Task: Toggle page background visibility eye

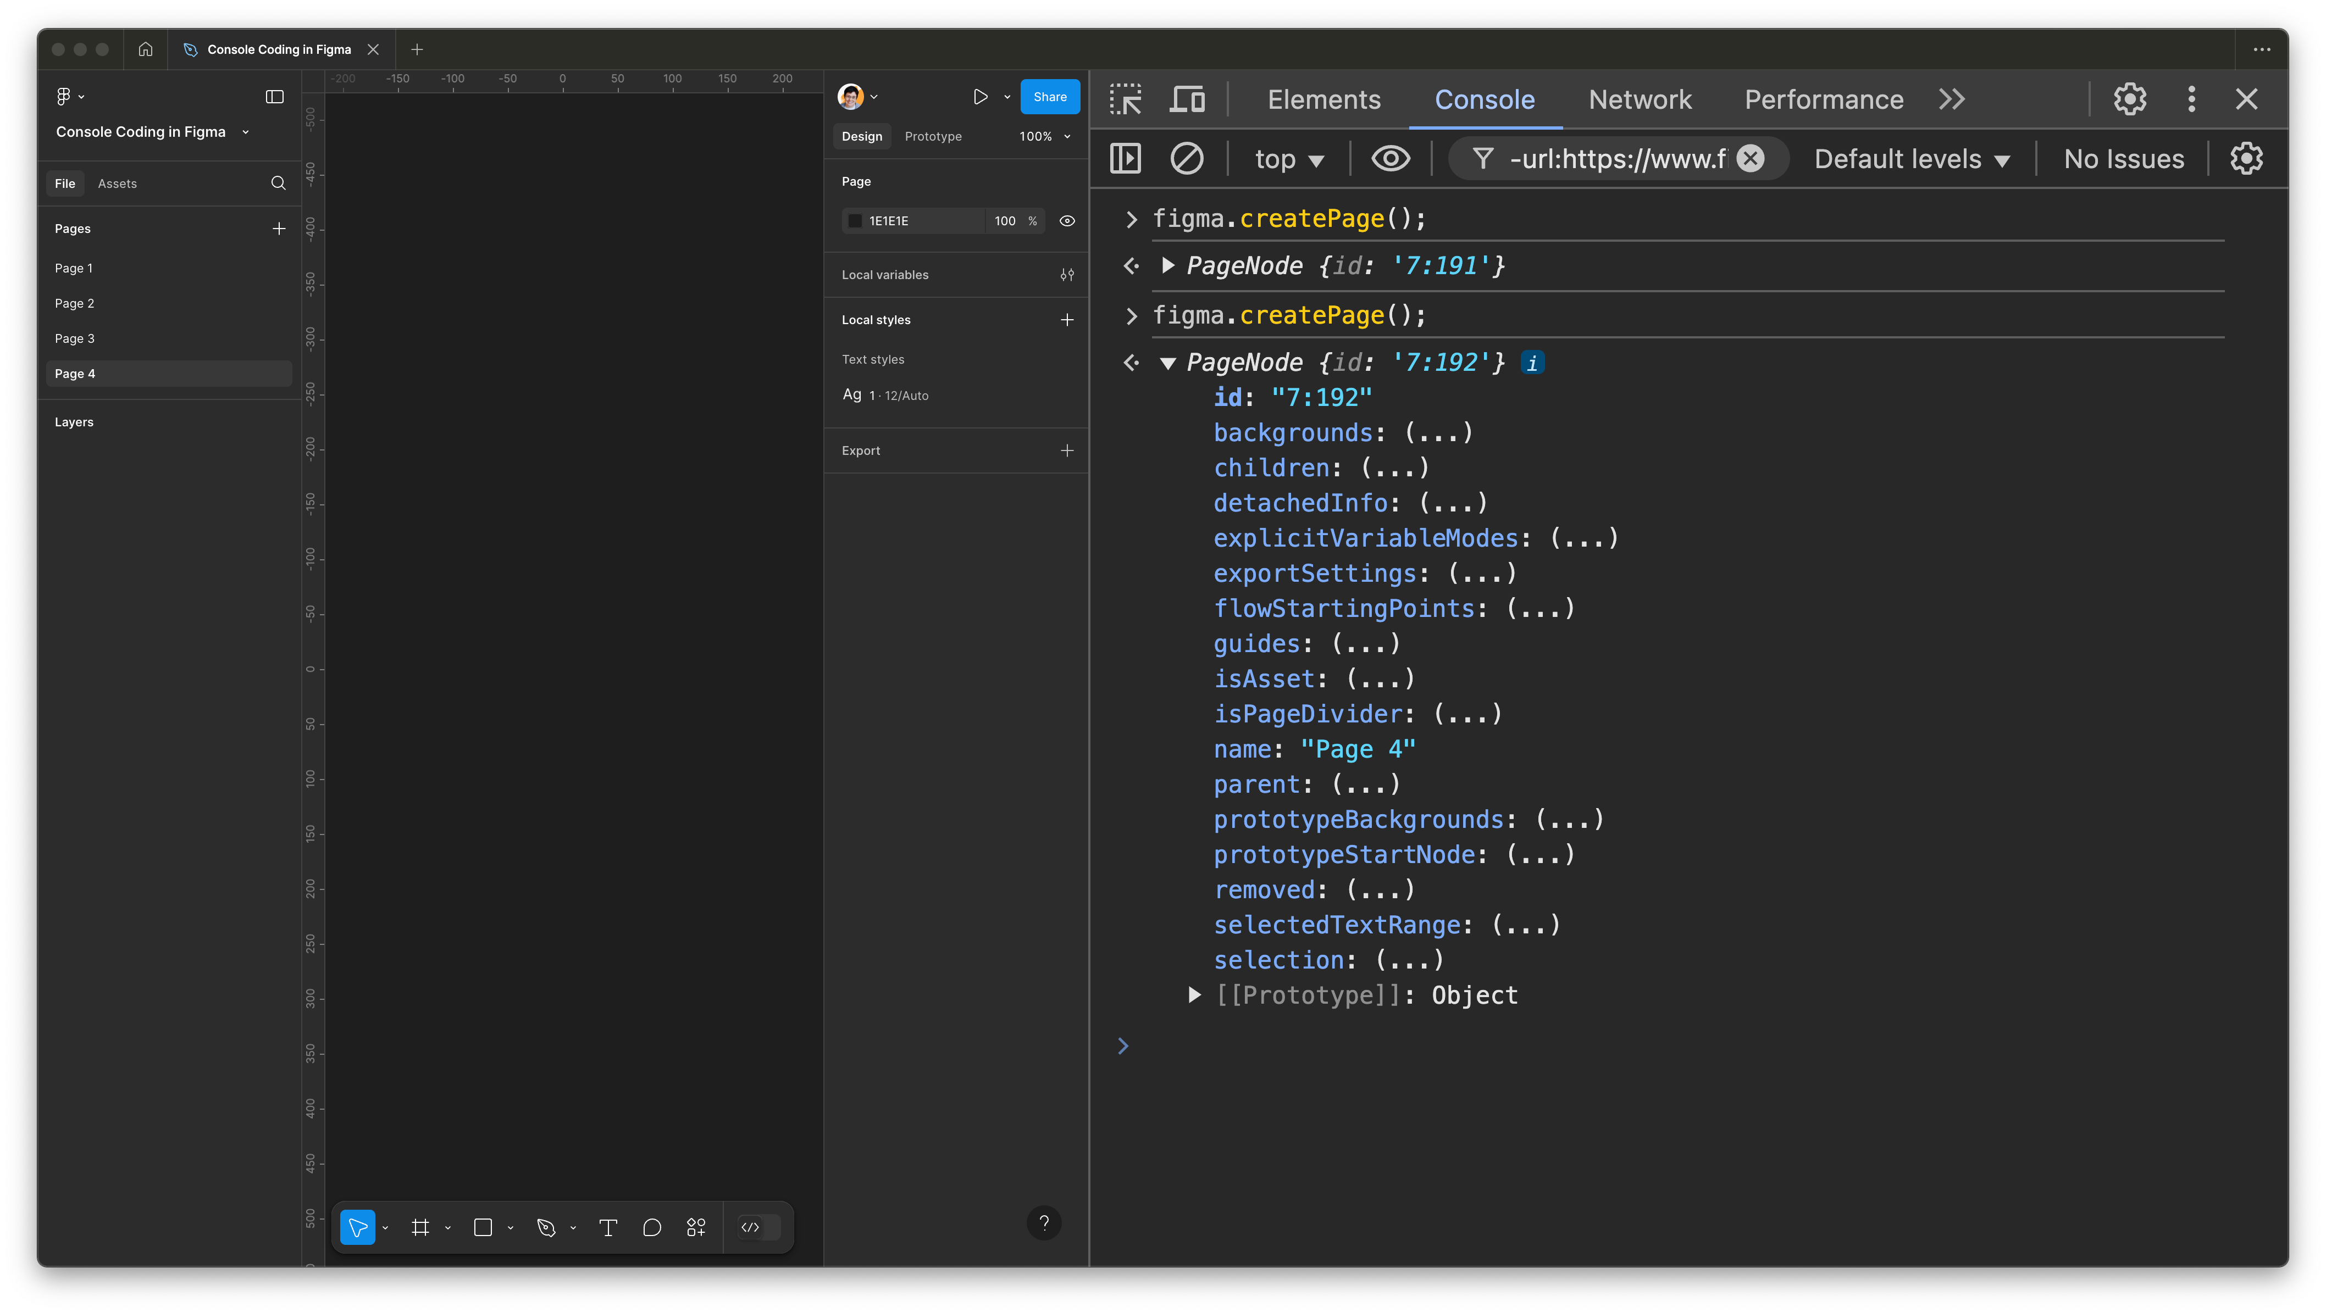Action: [1067, 220]
